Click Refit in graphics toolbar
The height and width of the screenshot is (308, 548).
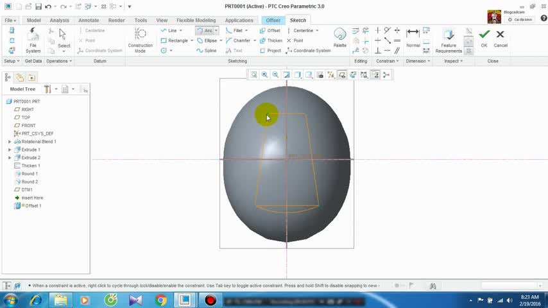point(253,75)
